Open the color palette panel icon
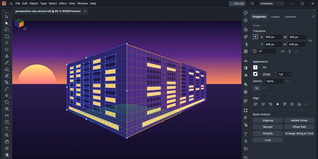 [x=246, y=13]
